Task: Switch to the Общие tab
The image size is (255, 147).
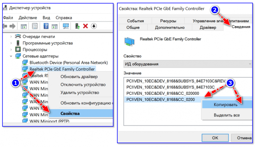Action: [133, 27]
